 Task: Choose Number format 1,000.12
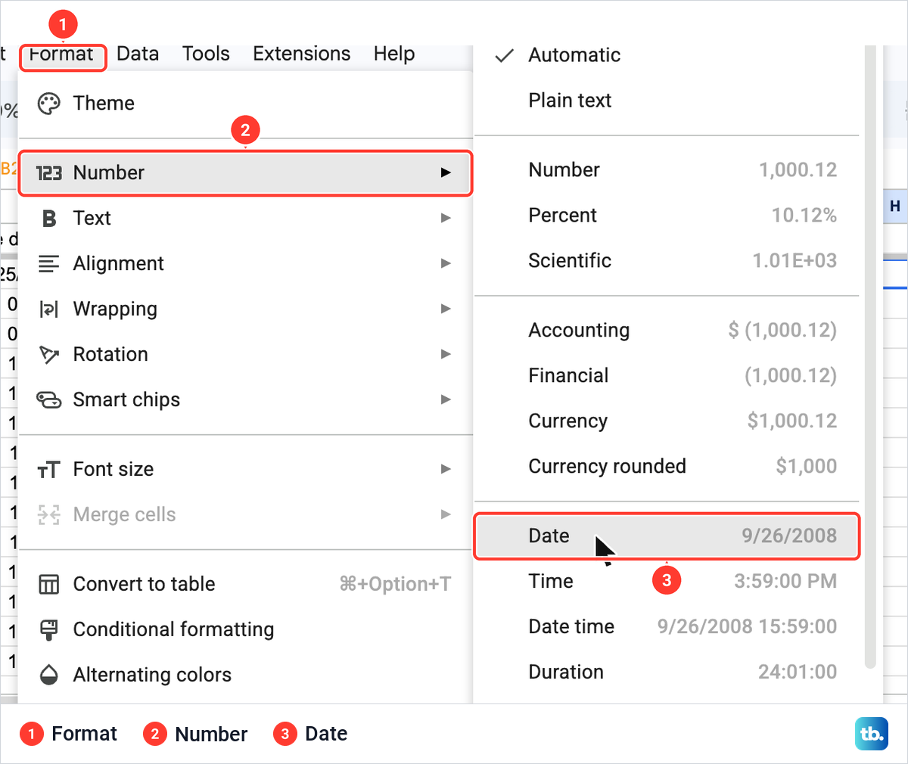tap(667, 170)
